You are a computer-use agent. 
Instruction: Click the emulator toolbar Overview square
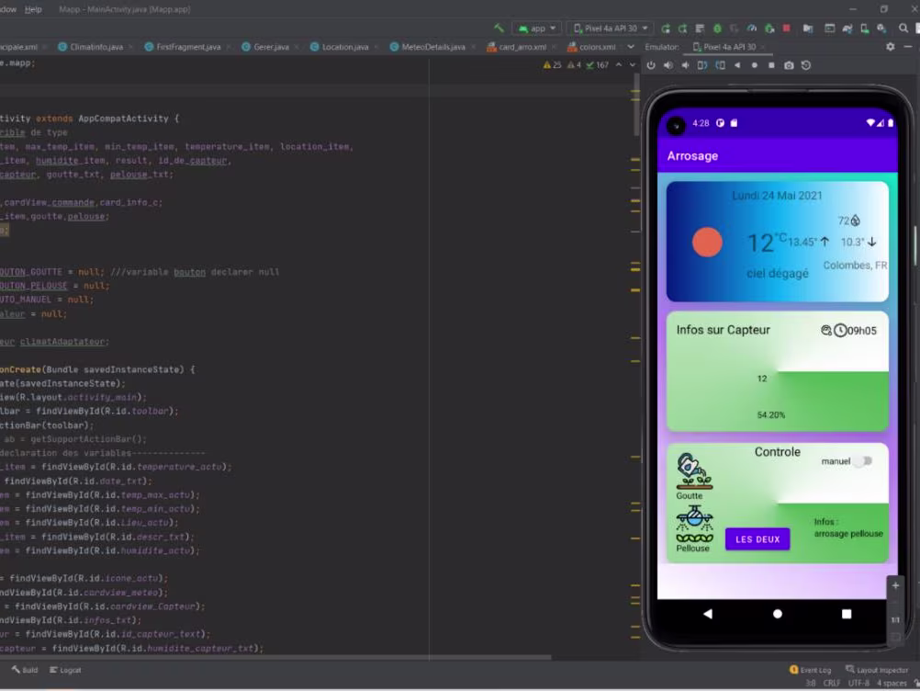coord(771,65)
